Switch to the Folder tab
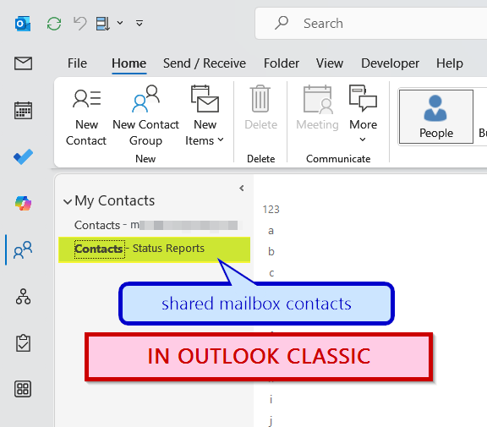The height and width of the screenshot is (427, 487). click(282, 63)
